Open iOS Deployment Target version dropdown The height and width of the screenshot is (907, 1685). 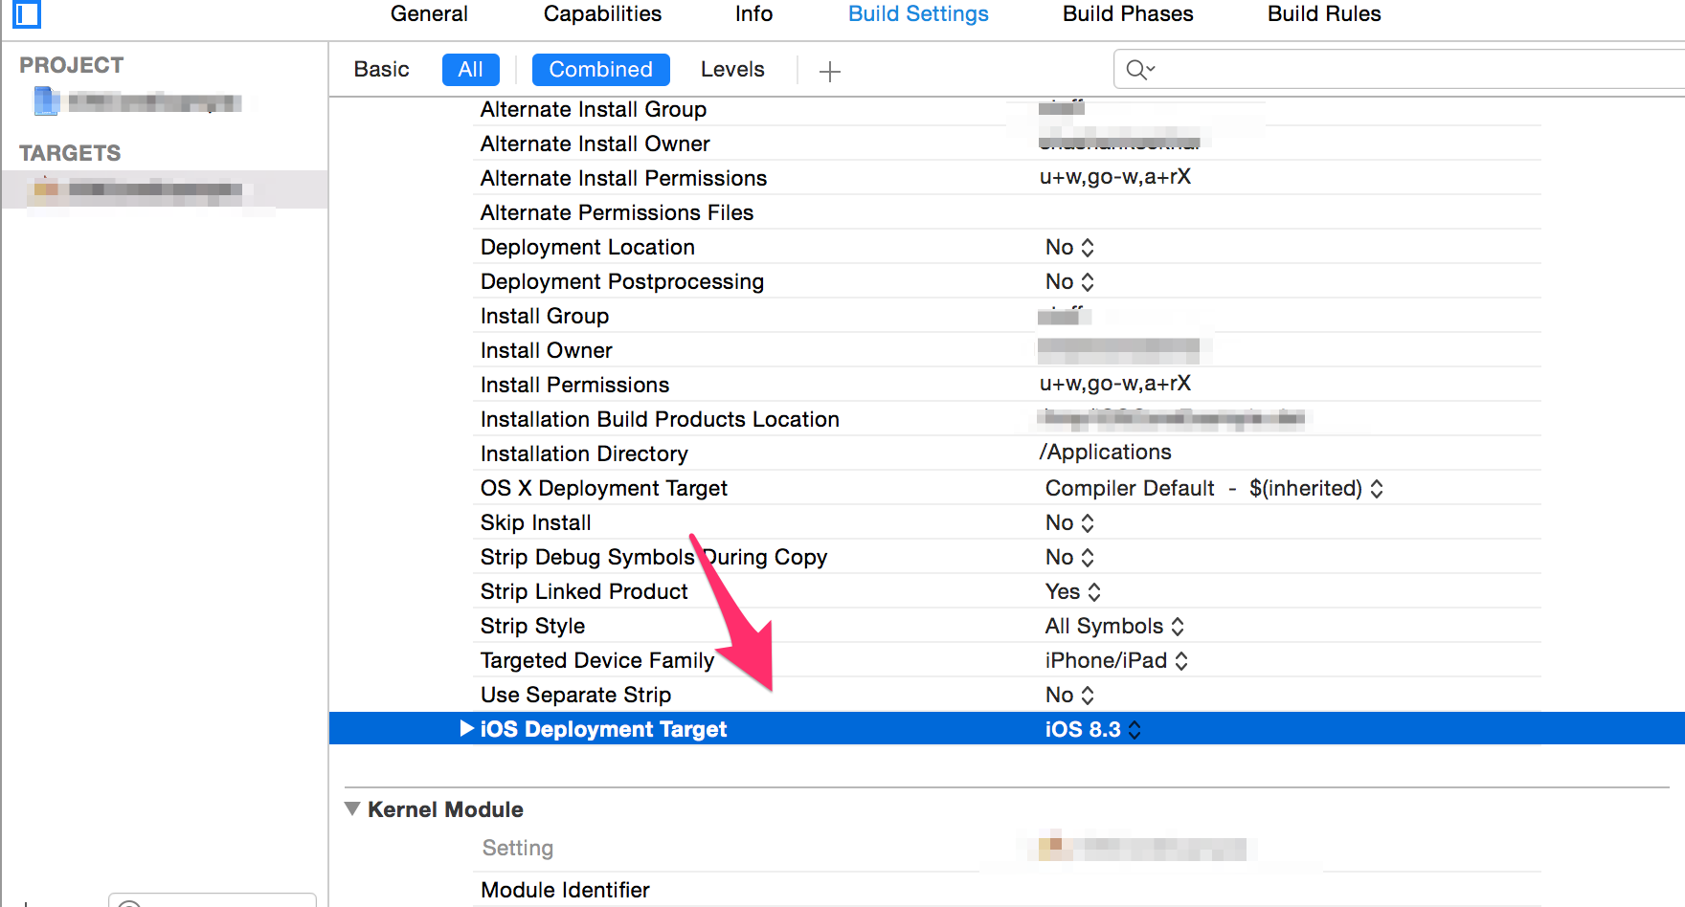click(x=1092, y=730)
